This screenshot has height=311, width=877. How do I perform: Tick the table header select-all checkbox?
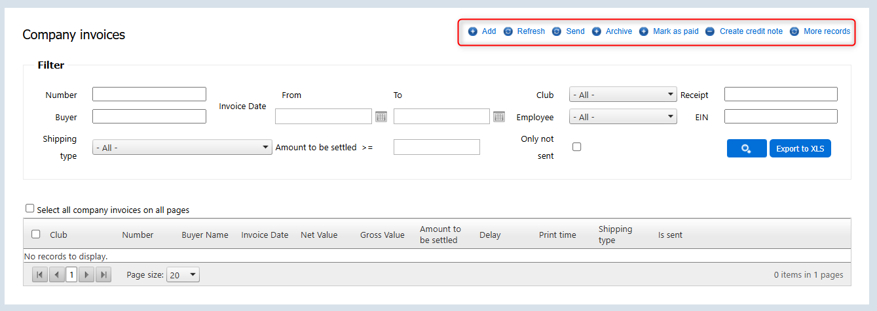click(36, 234)
